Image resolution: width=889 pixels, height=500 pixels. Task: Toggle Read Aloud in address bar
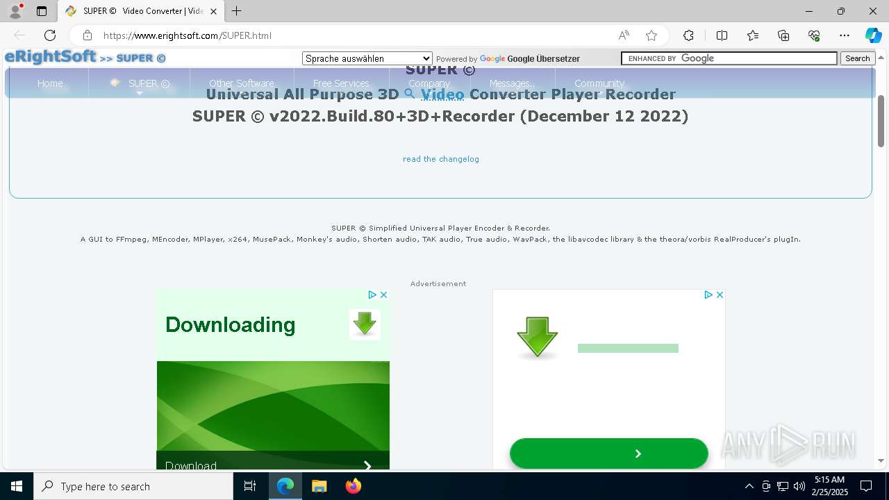pyautogui.click(x=624, y=35)
